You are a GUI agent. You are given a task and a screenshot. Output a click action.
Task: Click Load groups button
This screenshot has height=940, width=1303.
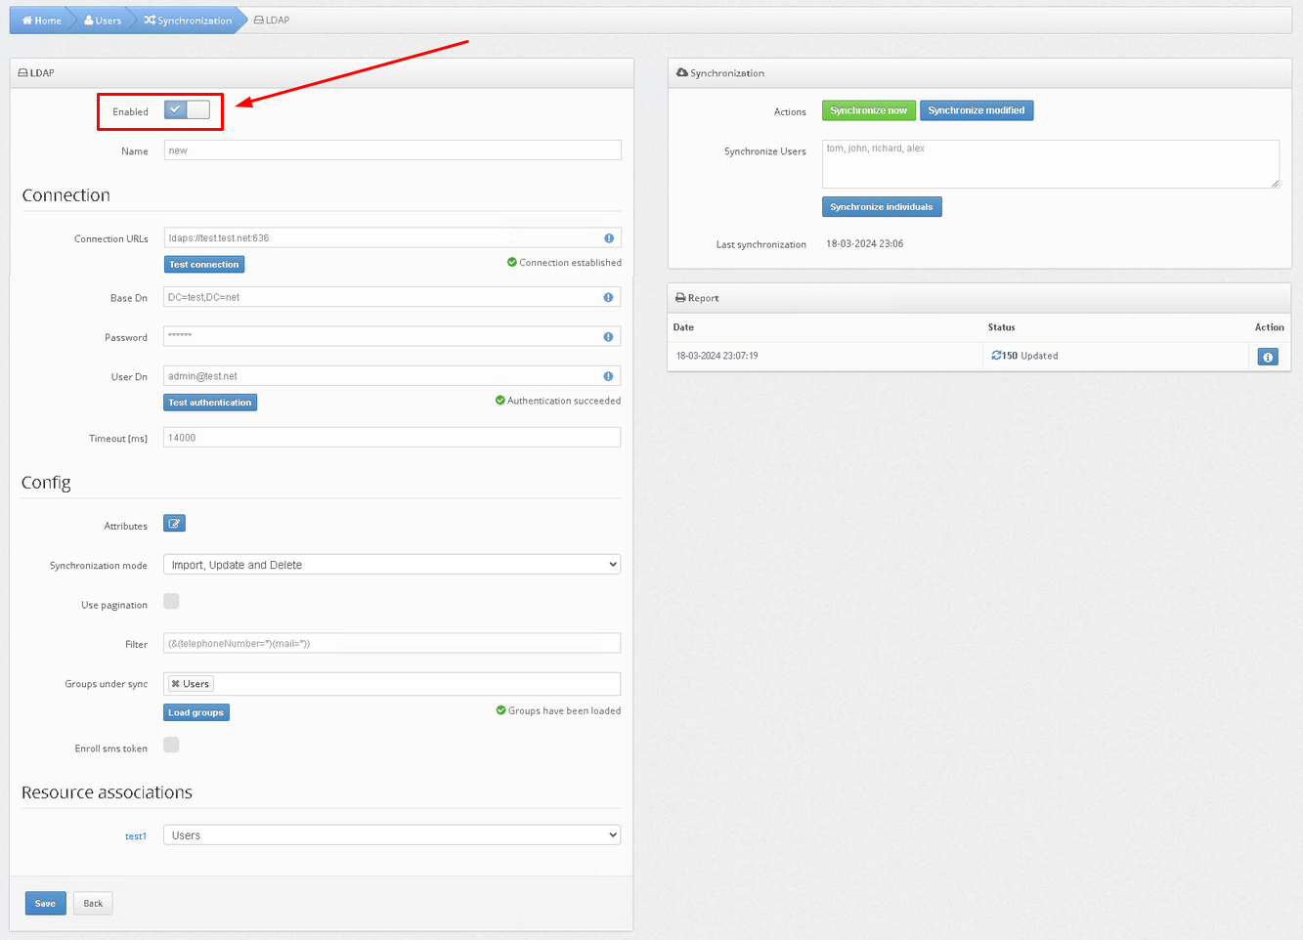point(195,712)
